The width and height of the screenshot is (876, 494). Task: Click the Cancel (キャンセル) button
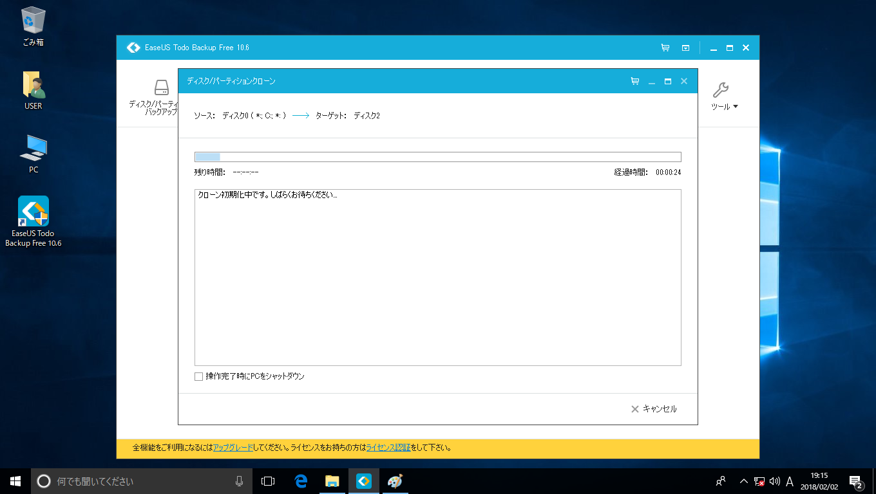pos(654,408)
